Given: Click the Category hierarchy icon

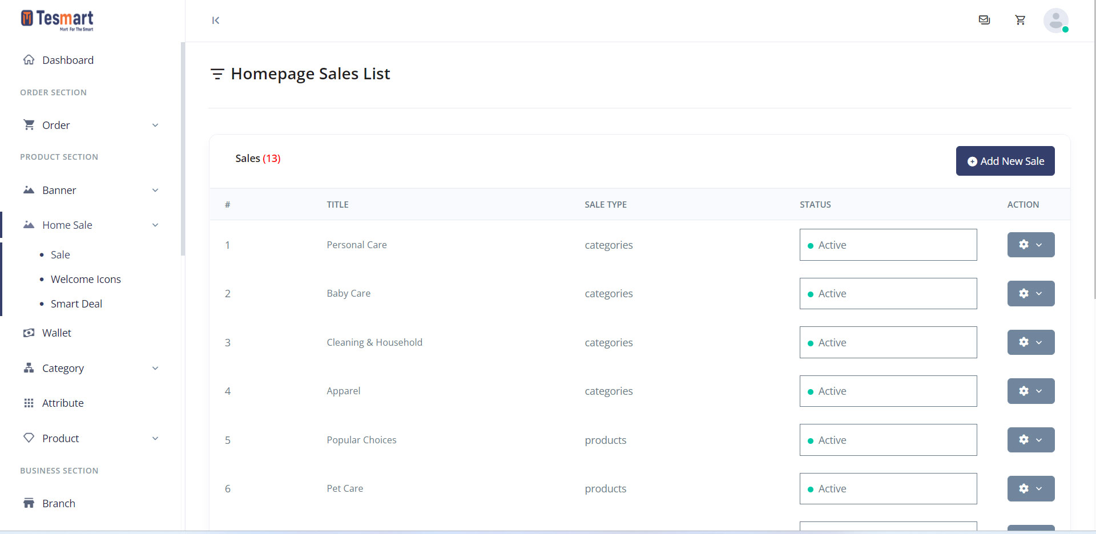Looking at the screenshot, I should [29, 368].
